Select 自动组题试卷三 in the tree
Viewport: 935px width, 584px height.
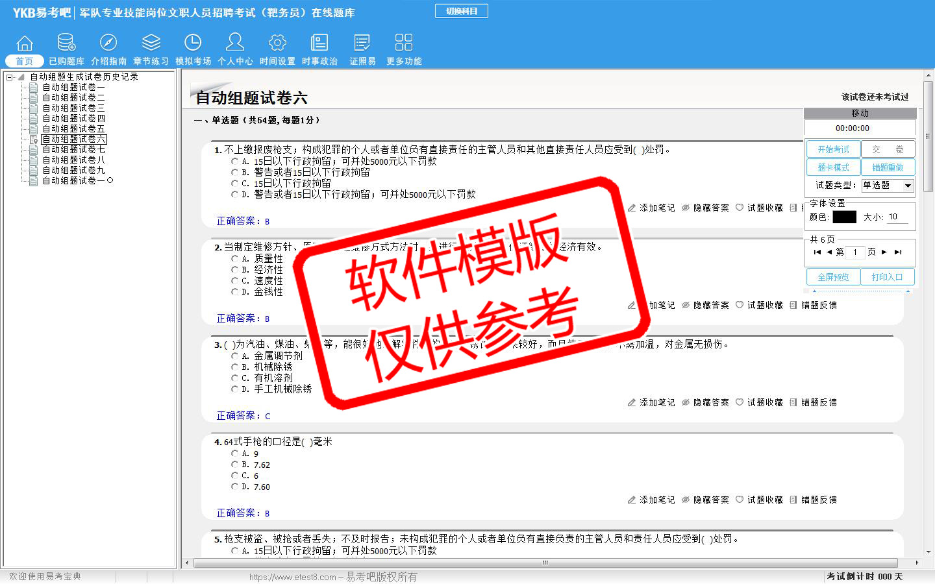pos(73,108)
